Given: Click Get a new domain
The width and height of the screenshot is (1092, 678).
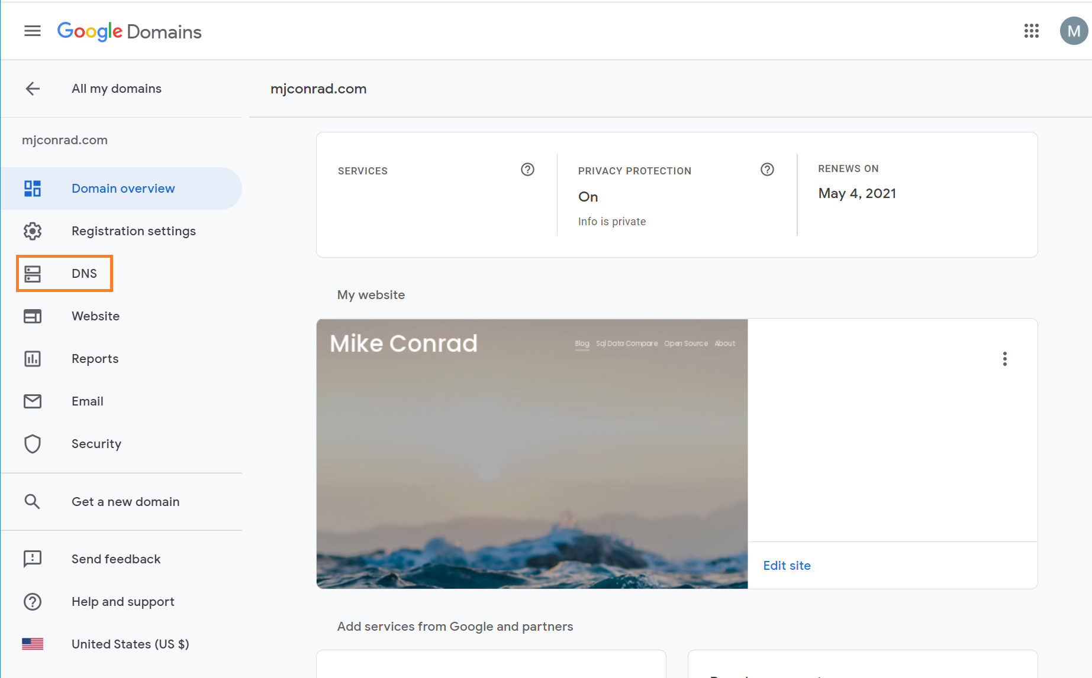Looking at the screenshot, I should click(125, 502).
